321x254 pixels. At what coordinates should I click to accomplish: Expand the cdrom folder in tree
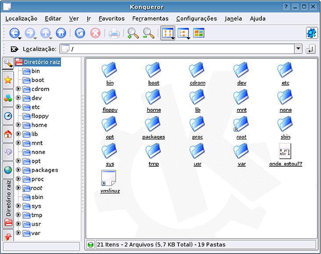pos(18,89)
